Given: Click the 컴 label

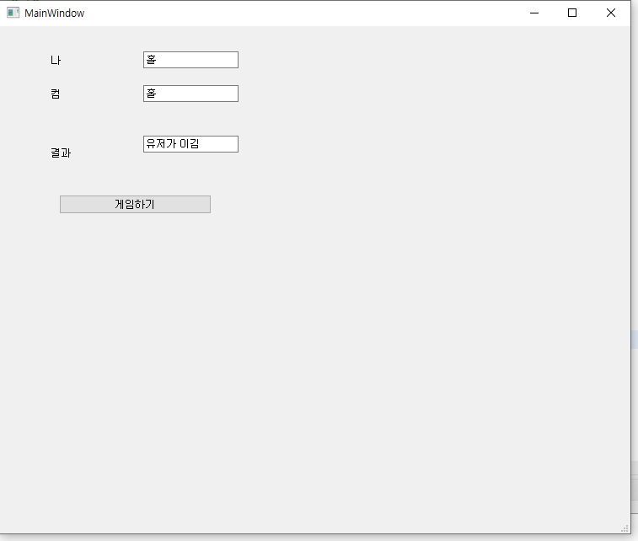Looking at the screenshot, I should click(x=56, y=94).
